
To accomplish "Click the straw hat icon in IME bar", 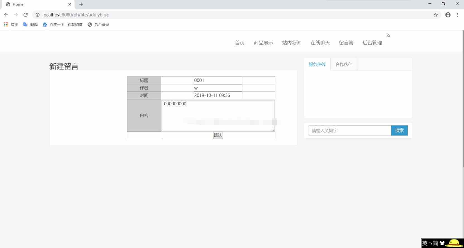I will click(454, 243).
